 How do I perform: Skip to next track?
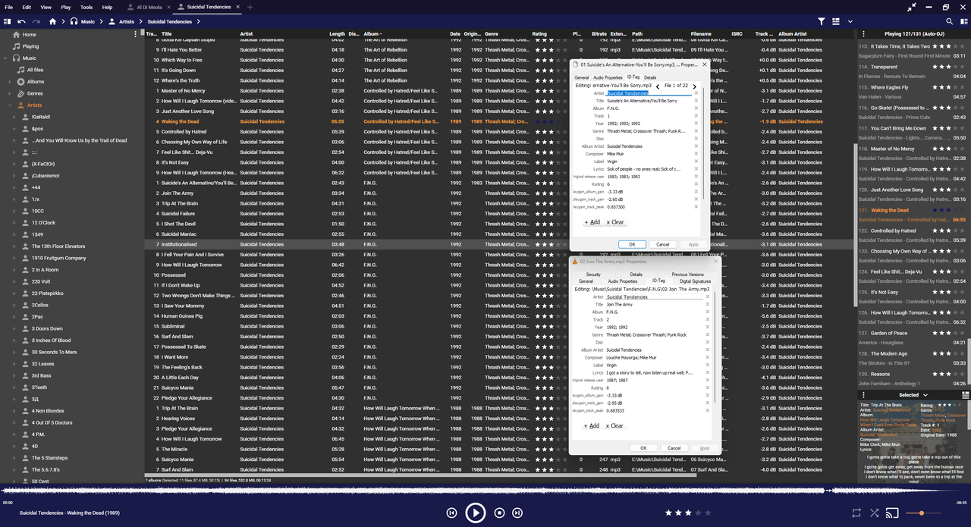pyautogui.click(x=518, y=513)
